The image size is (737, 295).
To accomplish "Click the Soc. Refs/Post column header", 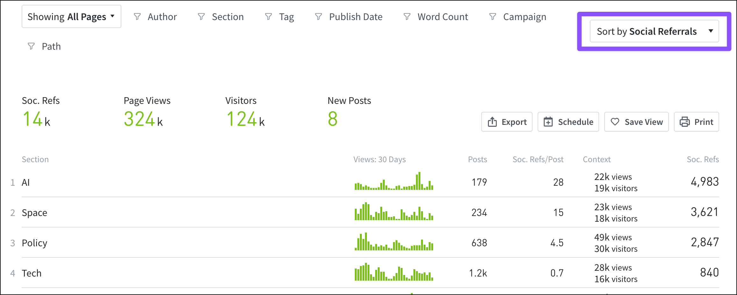I will click(538, 159).
